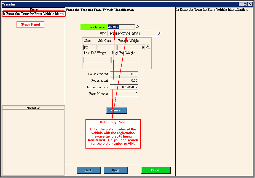This screenshot has width=255, height=178.
Task: Focus the Sub-Class input box
Action: click(x=107, y=47)
